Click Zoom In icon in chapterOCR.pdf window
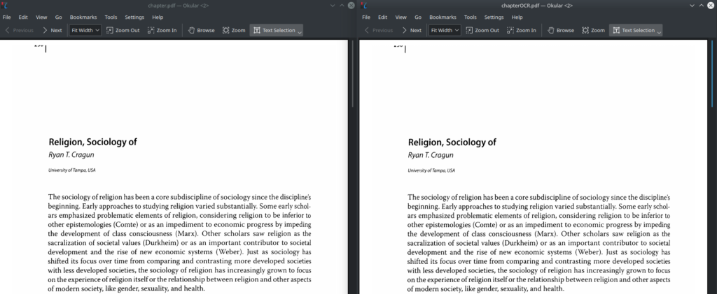The height and width of the screenshot is (294, 717). (510, 31)
